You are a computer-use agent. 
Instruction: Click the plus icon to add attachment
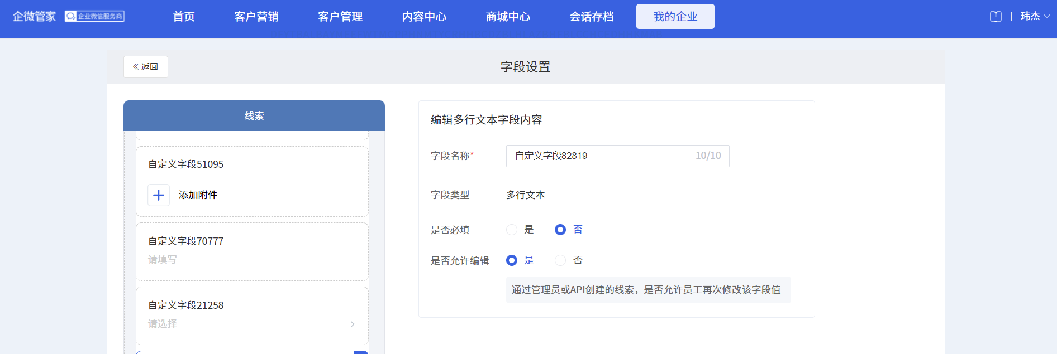[159, 195]
